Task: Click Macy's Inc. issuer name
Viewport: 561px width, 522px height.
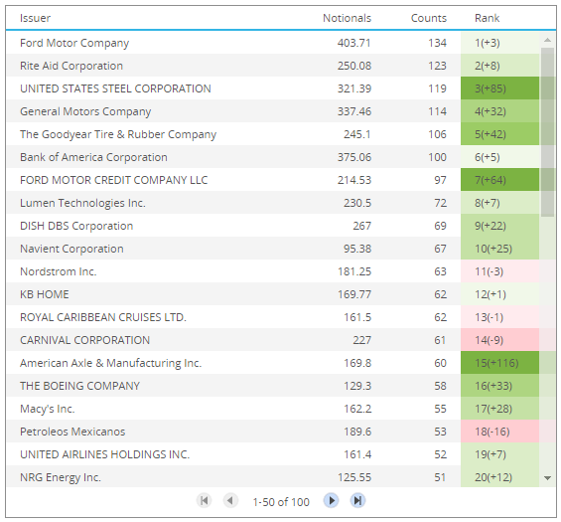Action: coord(48,409)
